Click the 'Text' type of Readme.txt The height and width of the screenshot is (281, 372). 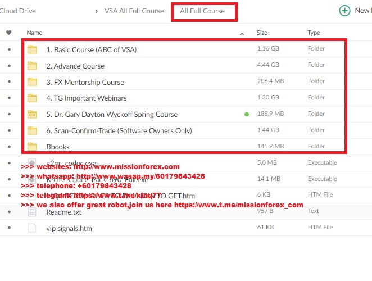tap(314, 211)
